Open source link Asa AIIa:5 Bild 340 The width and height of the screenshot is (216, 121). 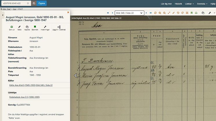pos(28,85)
